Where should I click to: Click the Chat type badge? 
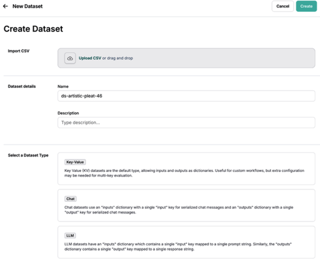pos(71,198)
